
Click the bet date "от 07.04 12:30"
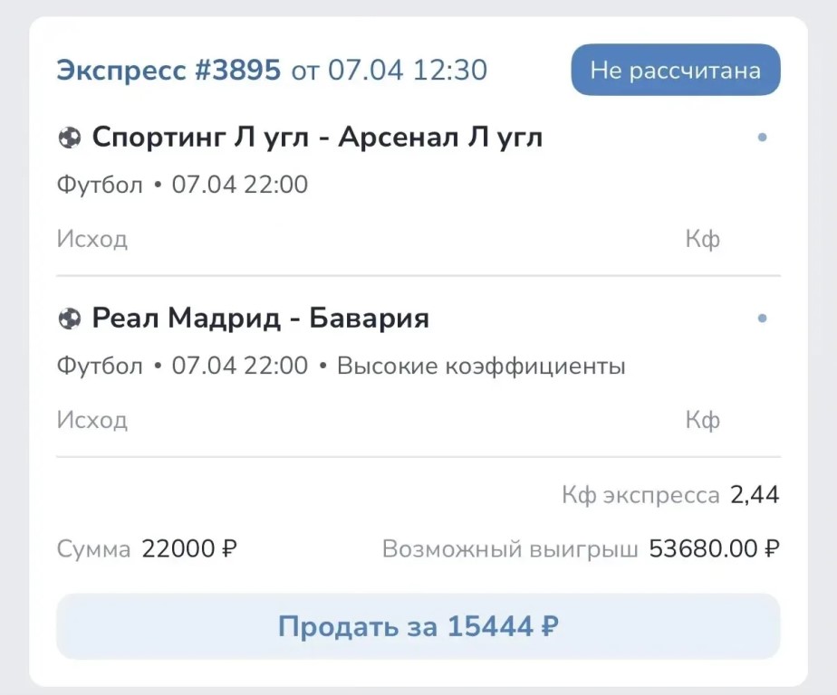click(x=390, y=70)
